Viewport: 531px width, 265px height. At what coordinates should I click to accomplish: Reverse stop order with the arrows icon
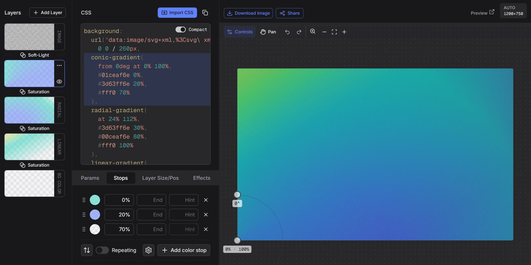pos(86,250)
